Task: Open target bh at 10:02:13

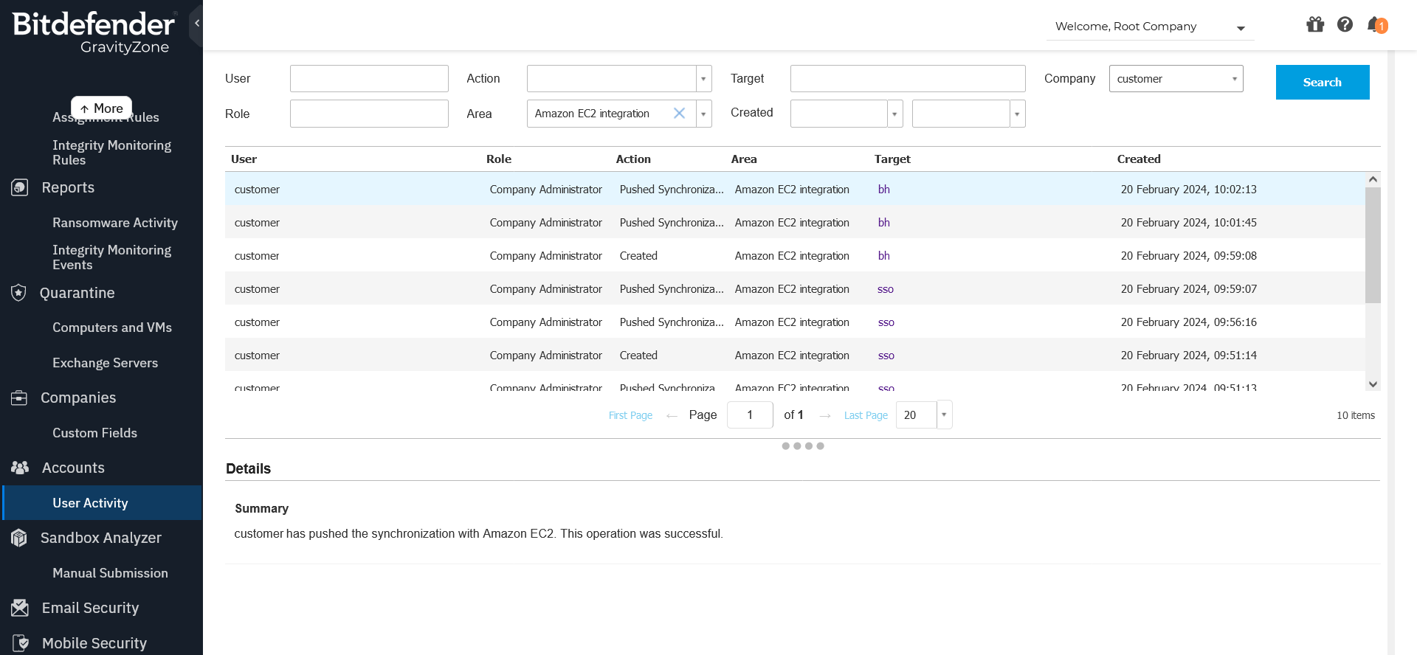Action: coord(884,190)
